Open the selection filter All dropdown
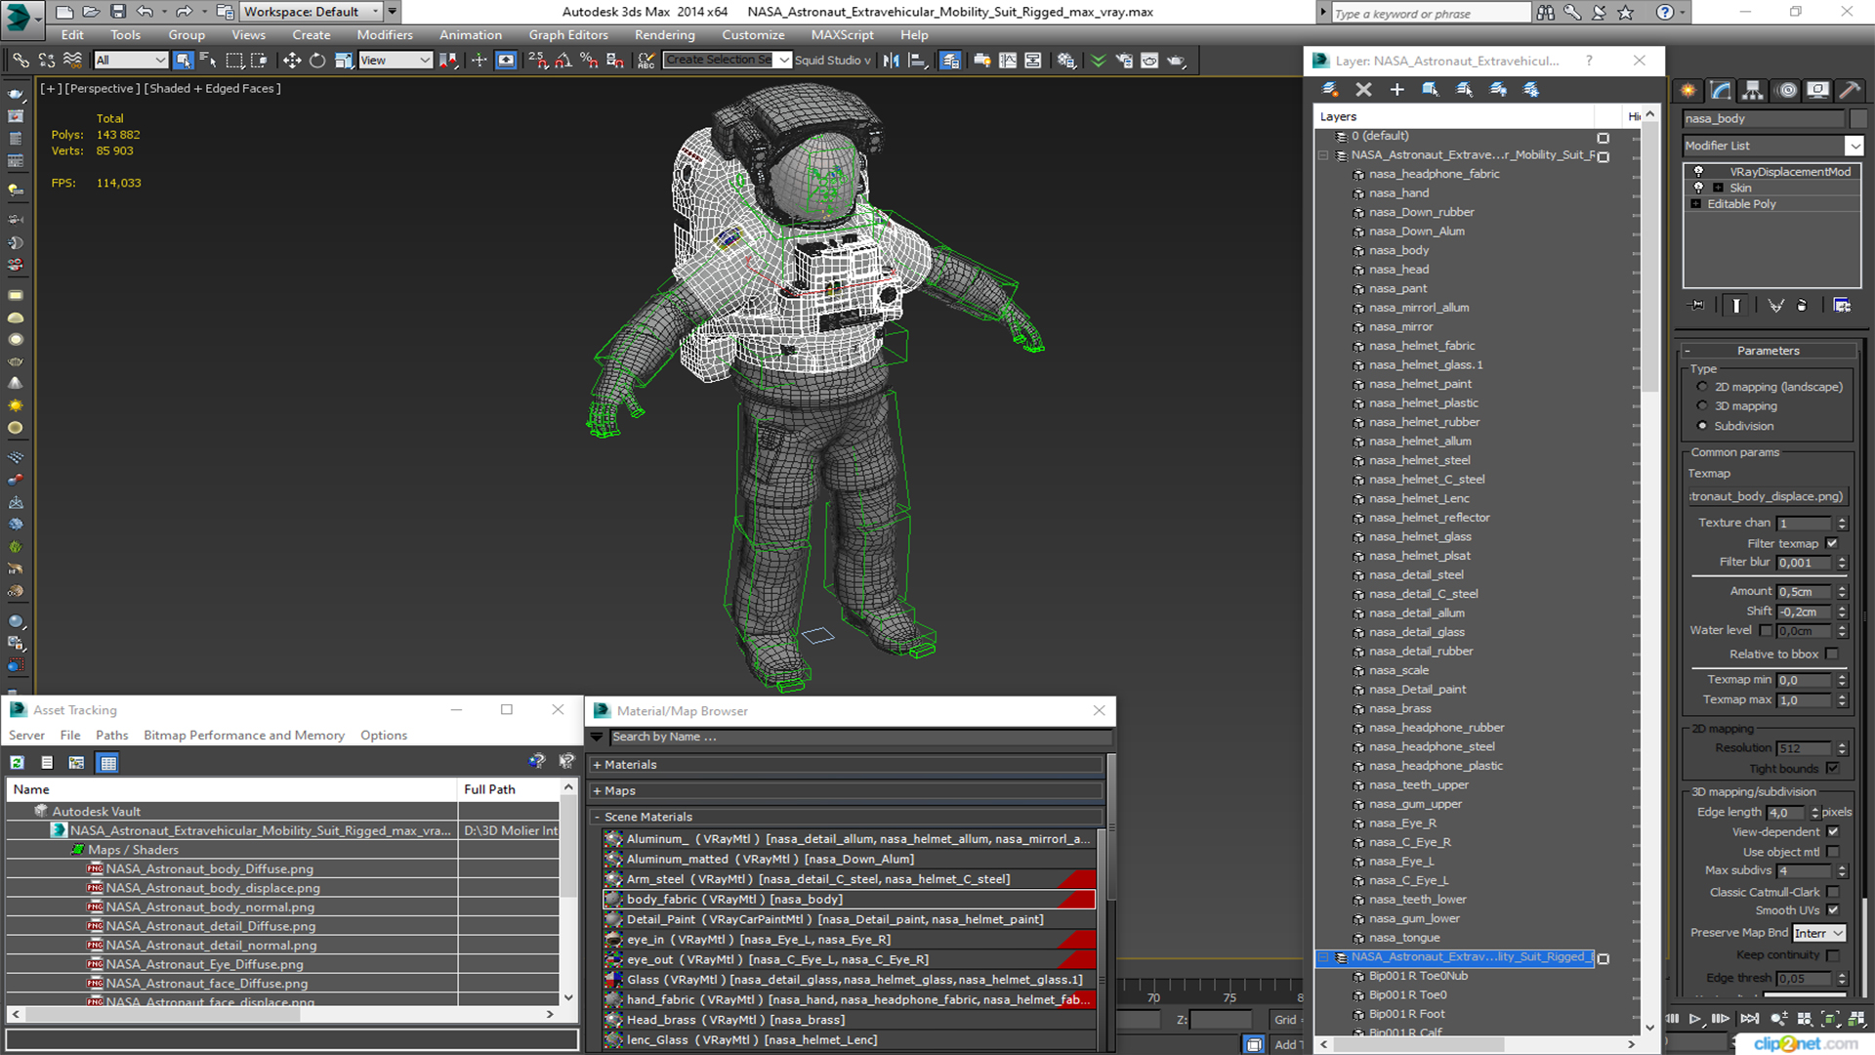The image size is (1875, 1055). point(131,61)
